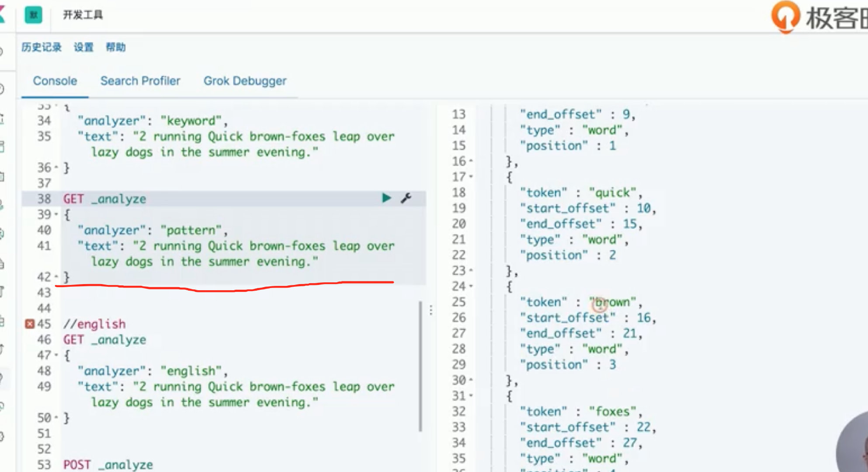Switch to the Grok Debugger tab
This screenshot has height=472, width=868.
click(x=245, y=81)
